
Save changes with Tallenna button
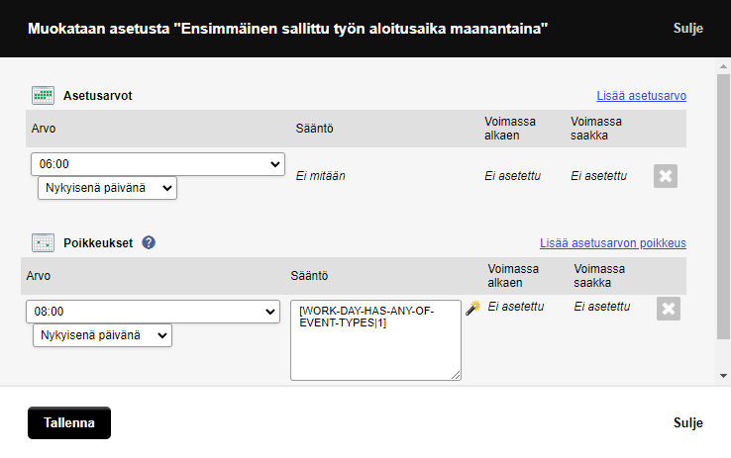click(x=69, y=422)
